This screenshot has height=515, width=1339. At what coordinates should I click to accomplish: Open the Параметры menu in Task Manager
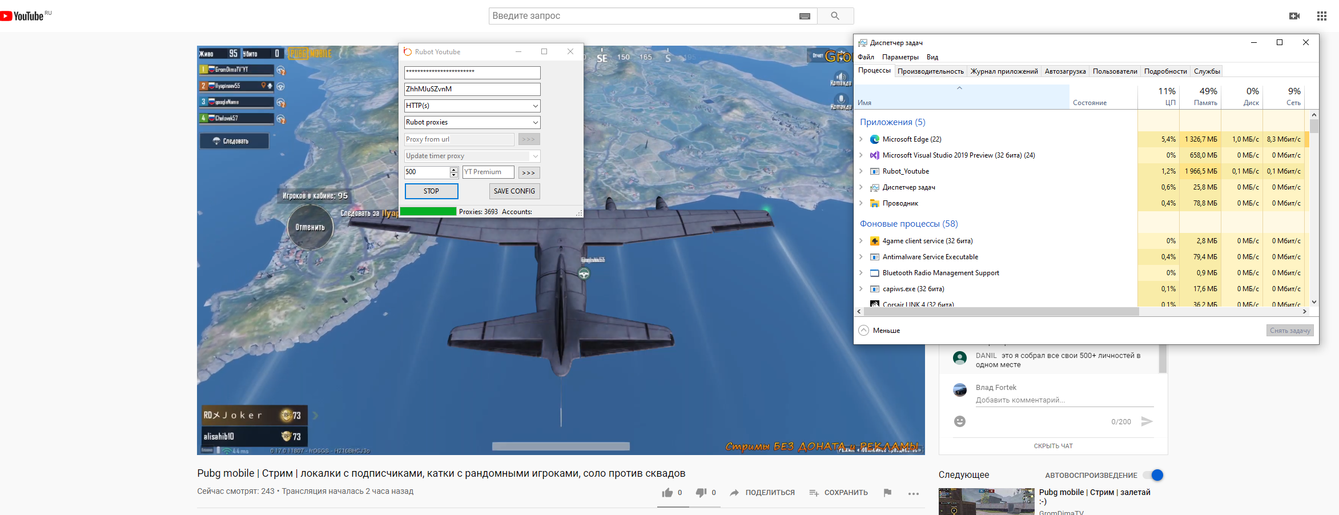(900, 57)
